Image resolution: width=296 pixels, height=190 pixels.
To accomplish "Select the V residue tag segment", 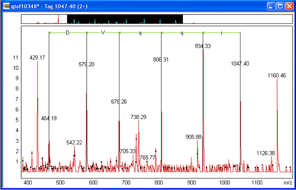I will click(103, 33).
